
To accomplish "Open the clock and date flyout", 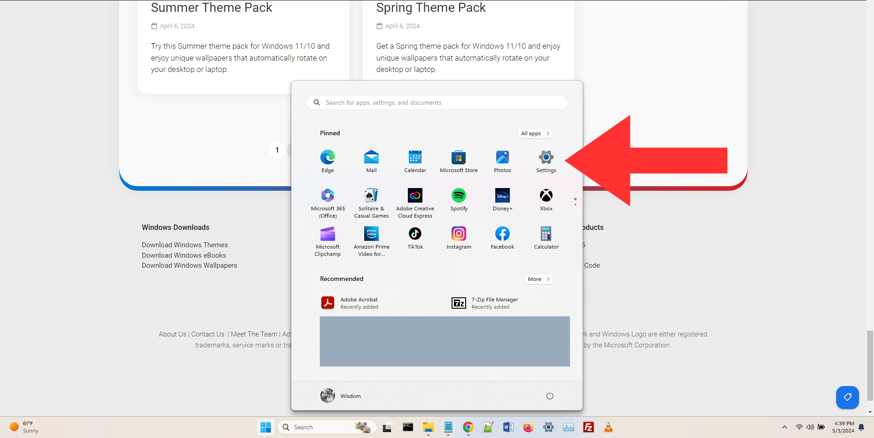I will pos(843,427).
